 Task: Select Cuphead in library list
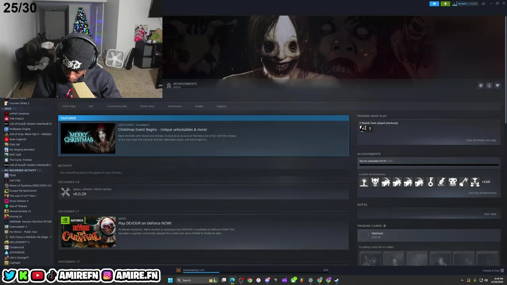15,263
